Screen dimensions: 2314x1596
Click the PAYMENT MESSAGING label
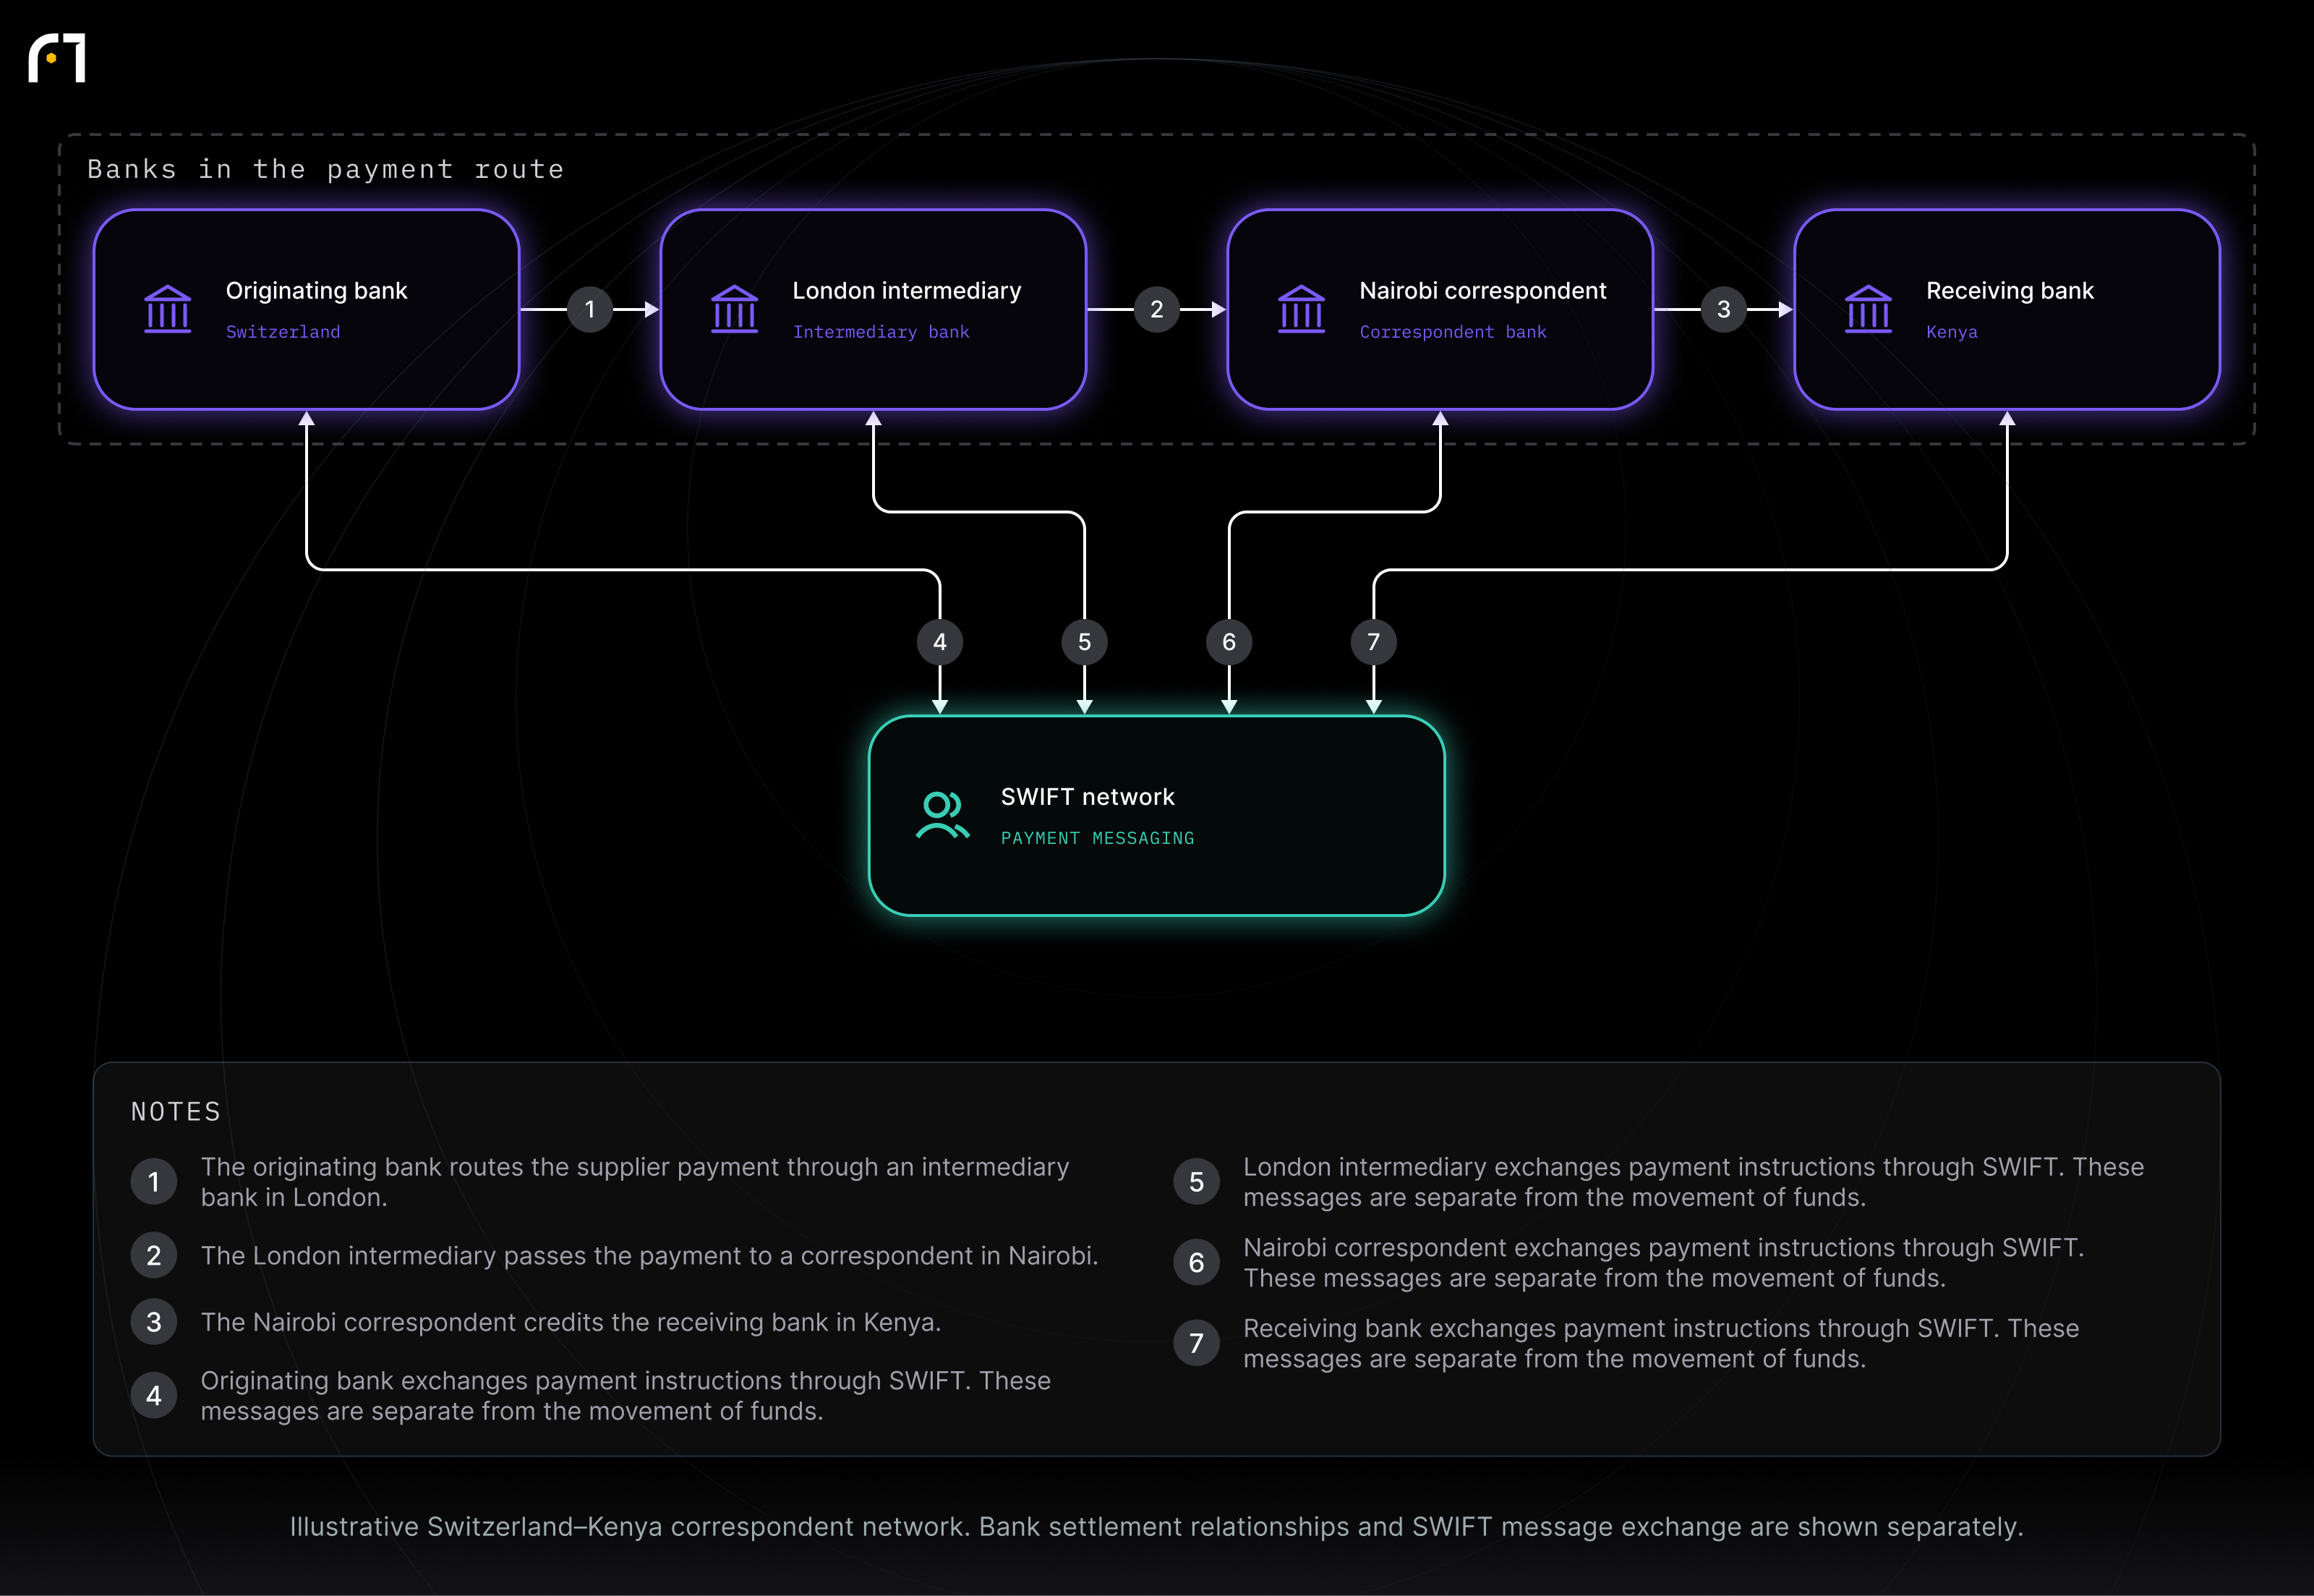pos(1098,838)
